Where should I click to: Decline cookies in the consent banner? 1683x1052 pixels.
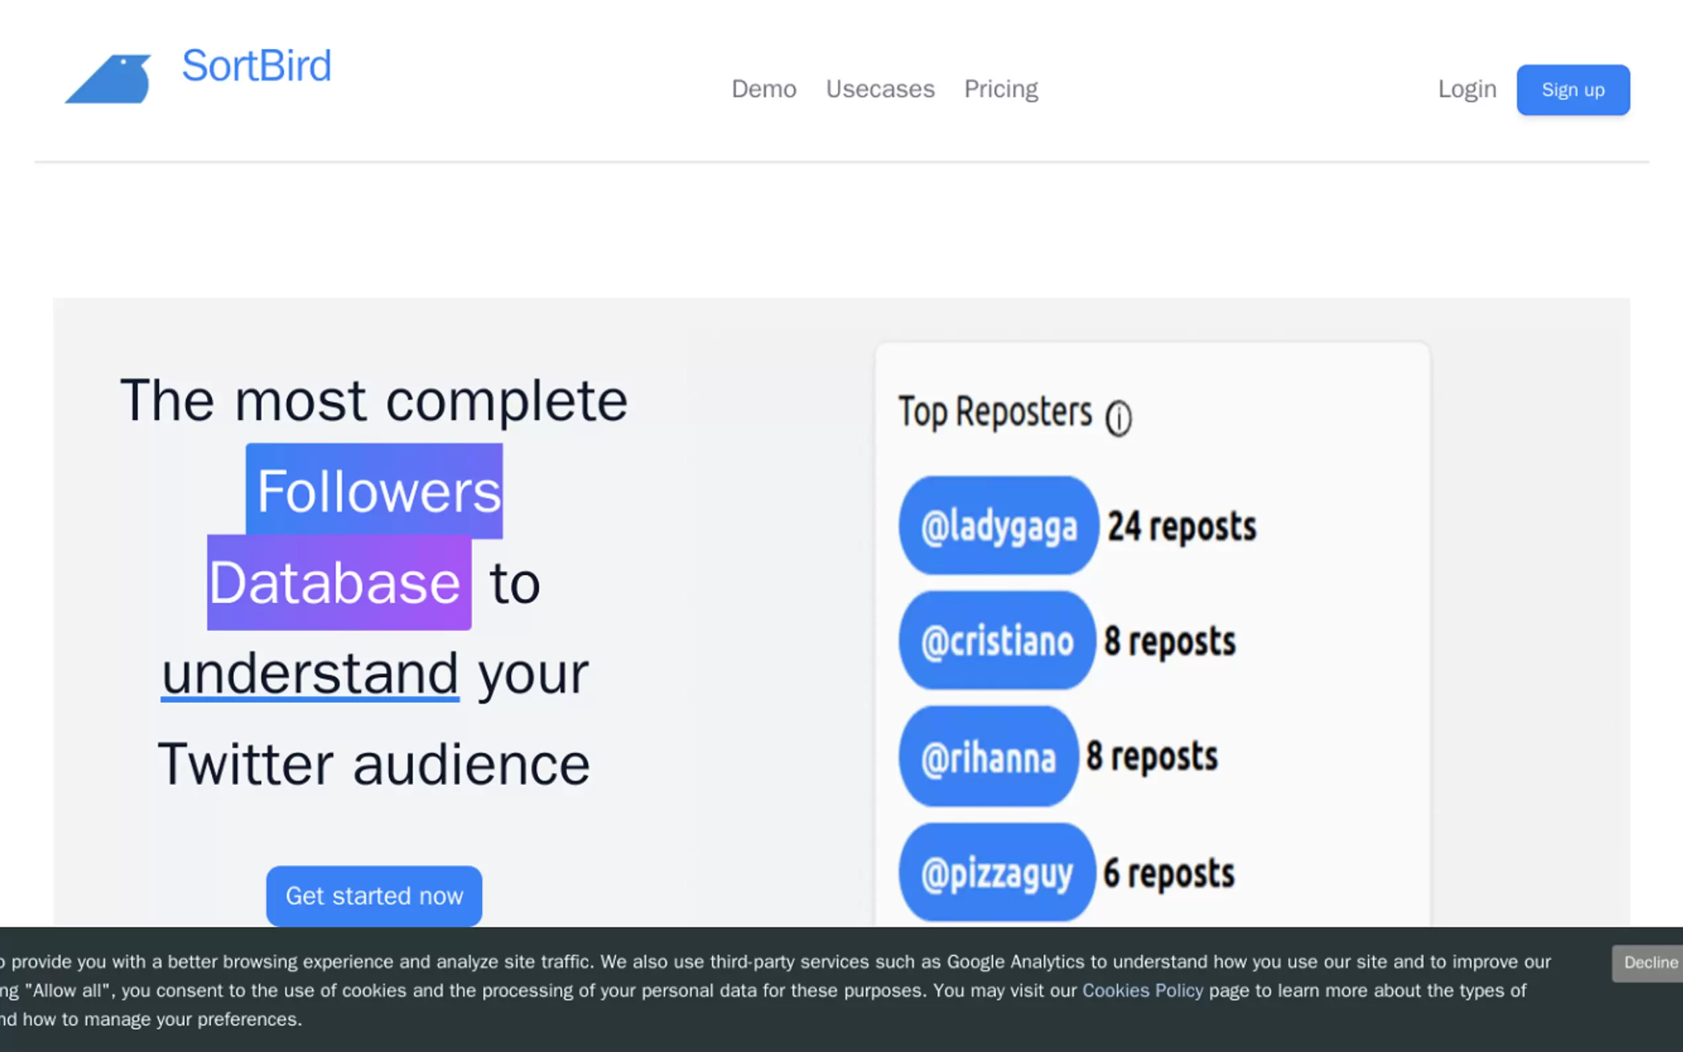pos(1650,963)
